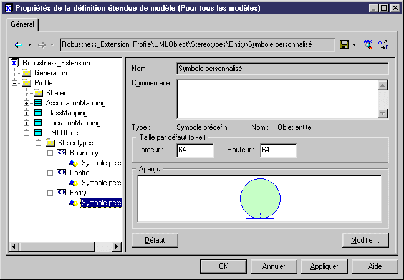This screenshot has height=280, width=404.
Task: Click the Save floppy disk icon
Action: pos(344,44)
